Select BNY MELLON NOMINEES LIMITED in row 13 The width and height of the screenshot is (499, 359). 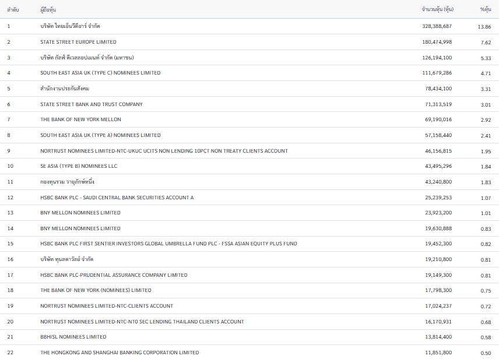(x=80, y=213)
